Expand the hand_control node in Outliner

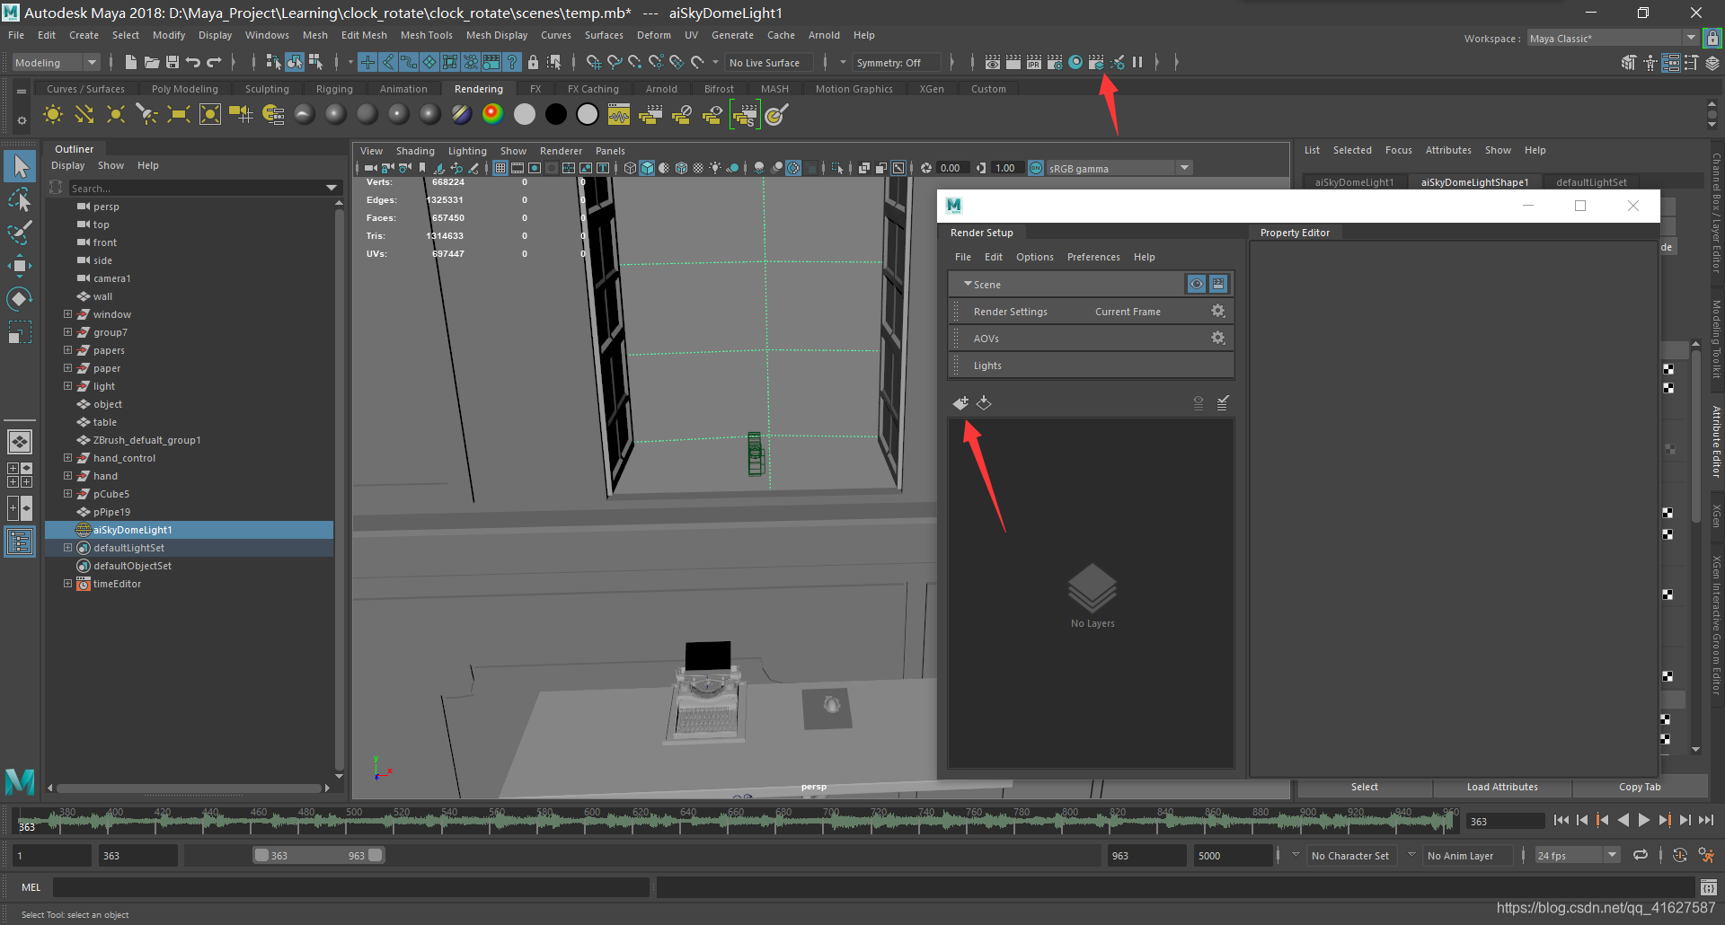point(67,458)
